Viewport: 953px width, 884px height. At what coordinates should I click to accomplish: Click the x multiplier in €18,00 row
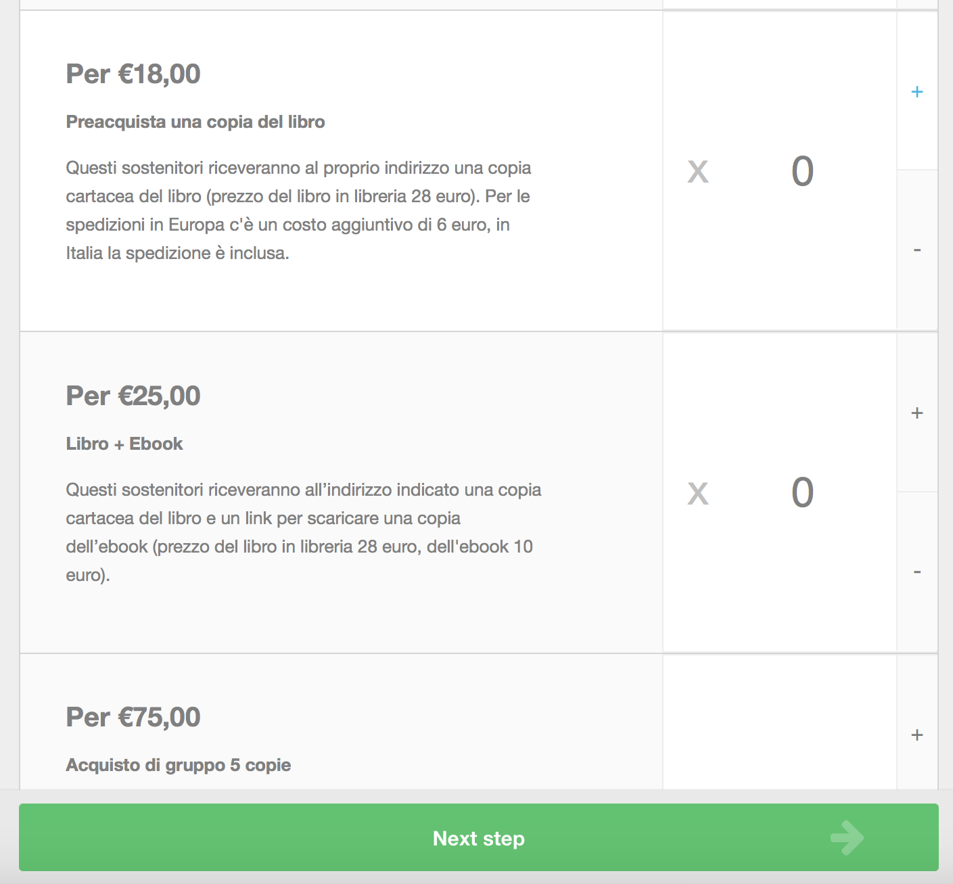[x=698, y=171]
